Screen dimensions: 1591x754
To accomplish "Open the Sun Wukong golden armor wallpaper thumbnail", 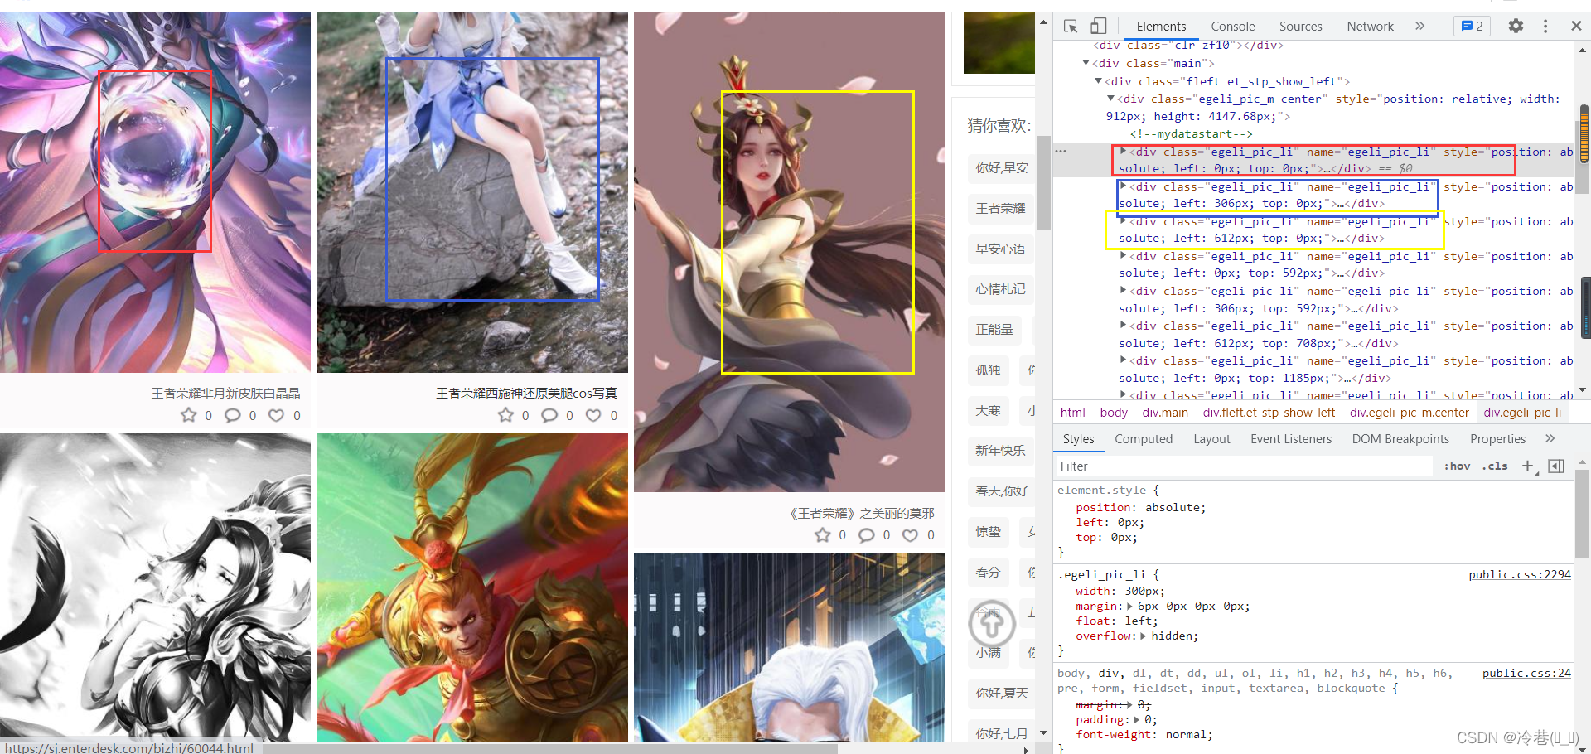I will tap(472, 588).
